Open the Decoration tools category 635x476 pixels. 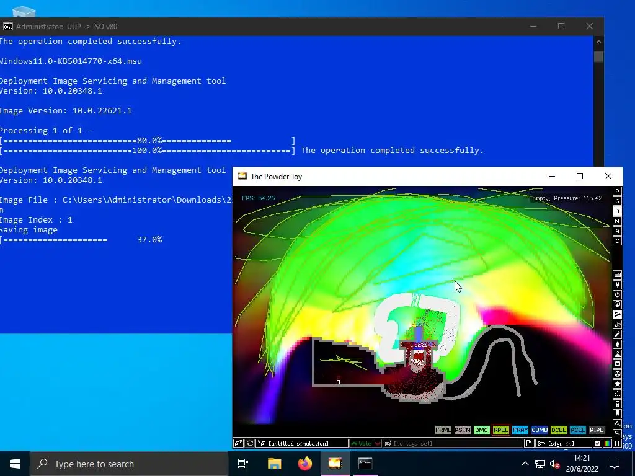pos(617,423)
